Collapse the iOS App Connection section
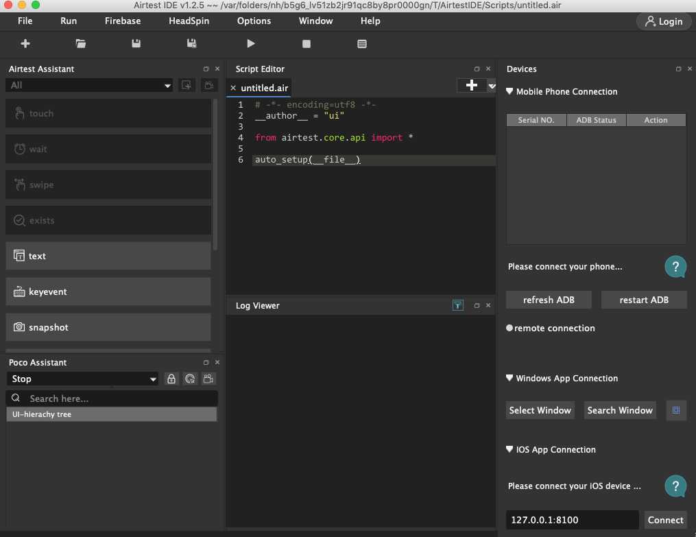 pyautogui.click(x=509, y=449)
